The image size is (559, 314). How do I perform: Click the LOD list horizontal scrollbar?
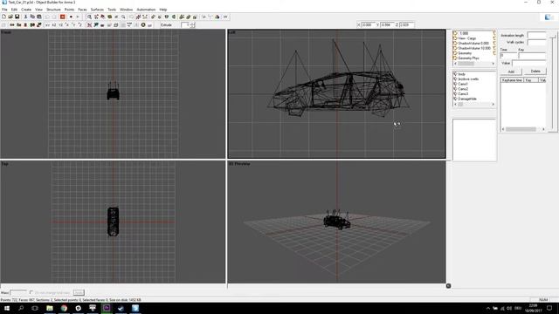473,64
